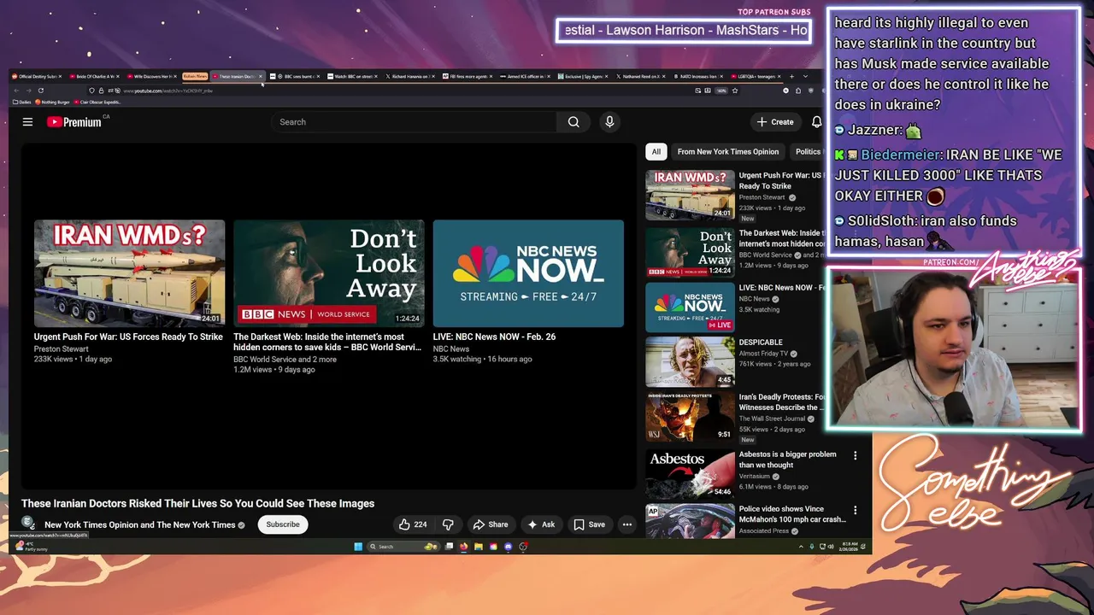Click the magnifier search button
The width and height of the screenshot is (1094, 615).
[x=573, y=122]
